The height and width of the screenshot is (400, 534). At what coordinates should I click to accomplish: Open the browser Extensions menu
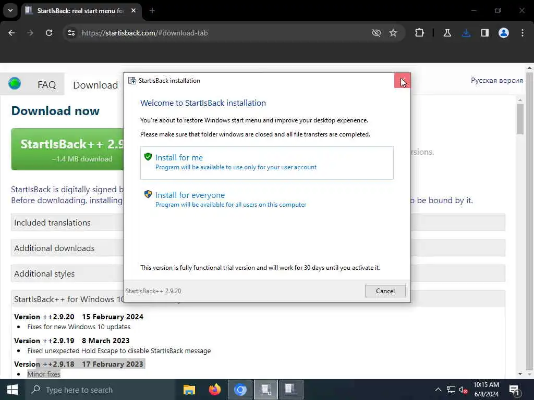point(420,33)
